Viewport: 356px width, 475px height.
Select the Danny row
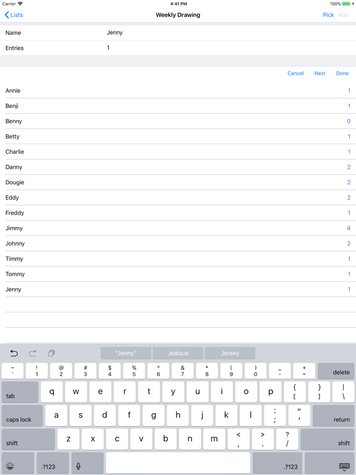(178, 167)
